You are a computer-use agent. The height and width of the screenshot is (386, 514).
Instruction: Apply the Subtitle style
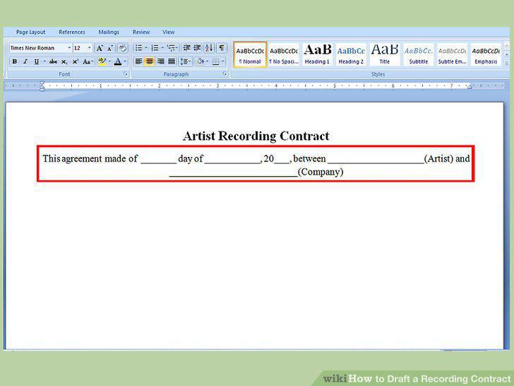(418, 54)
